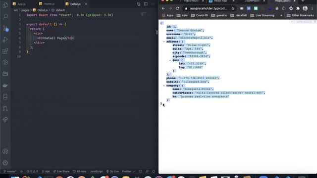The width and height of the screenshot is (317, 178).
Task: Switch to the Home.js editor tab
Action: pyautogui.click(x=49, y=4)
